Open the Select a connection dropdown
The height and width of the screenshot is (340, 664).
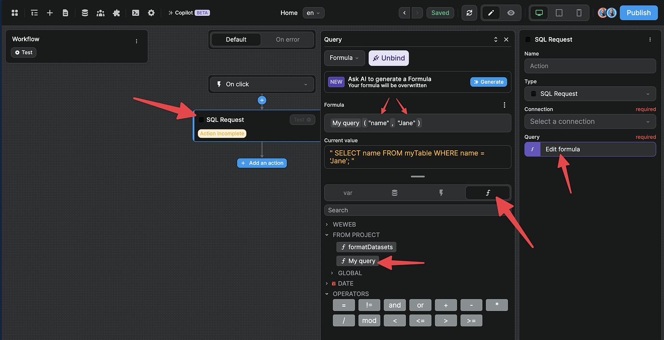click(x=590, y=121)
